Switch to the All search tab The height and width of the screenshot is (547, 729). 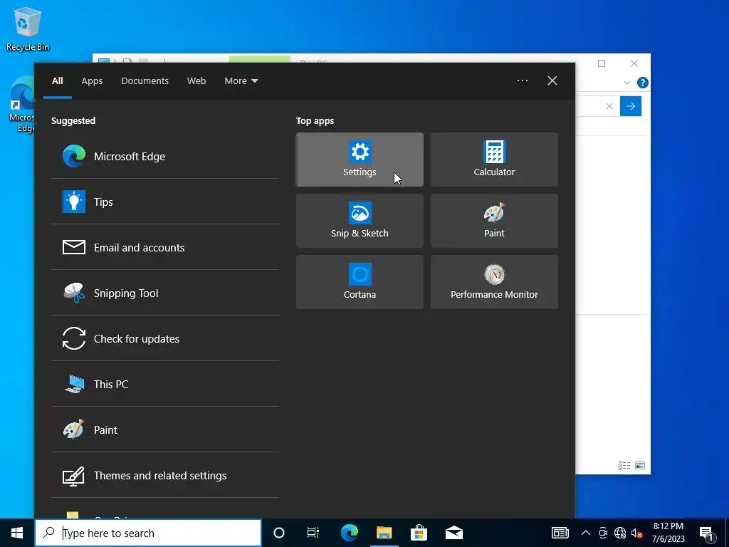[57, 81]
